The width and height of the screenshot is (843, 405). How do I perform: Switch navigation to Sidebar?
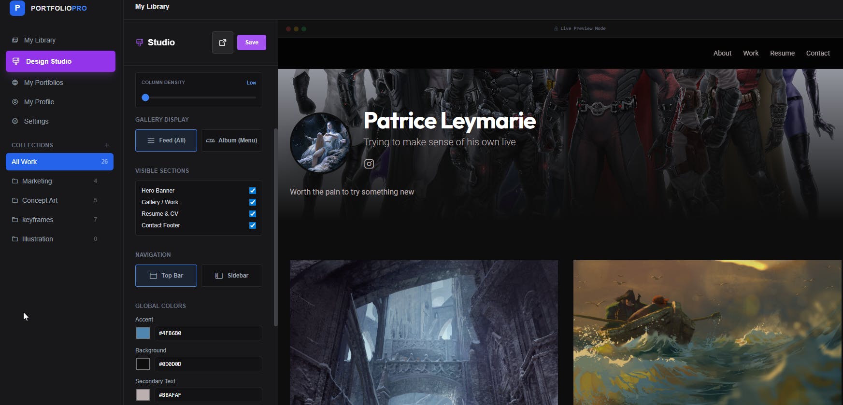point(231,276)
